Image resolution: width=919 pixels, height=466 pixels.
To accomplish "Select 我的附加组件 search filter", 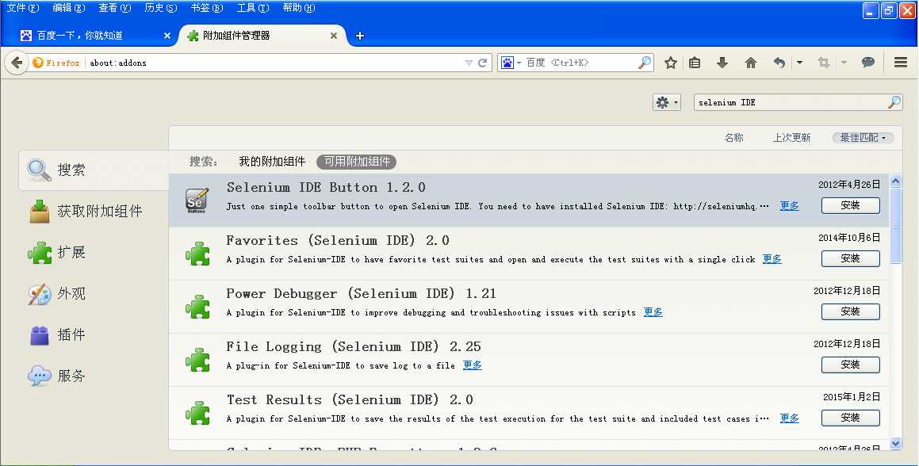I will tap(272, 161).
